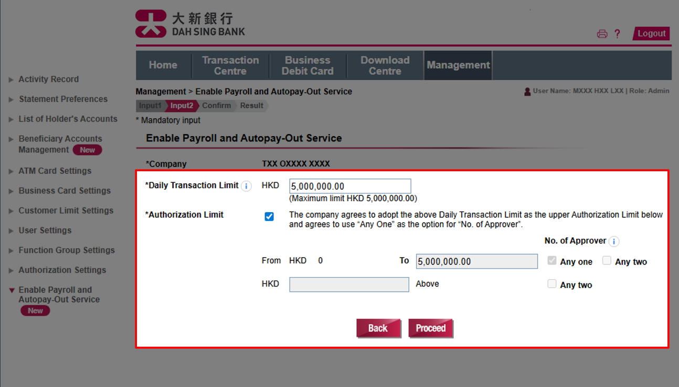The image size is (679, 387).
Task: Open help via question mark icon
Action: click(x=618, y=34)
